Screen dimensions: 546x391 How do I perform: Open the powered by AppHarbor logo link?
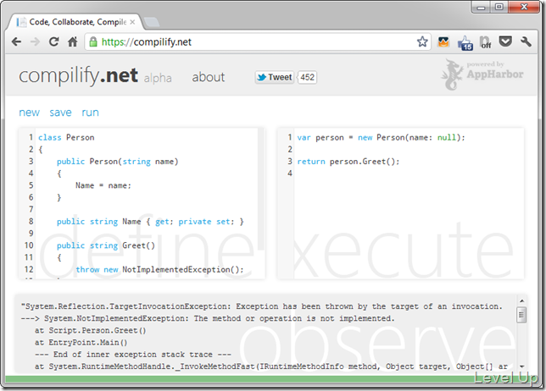click(x=482, y=74)
